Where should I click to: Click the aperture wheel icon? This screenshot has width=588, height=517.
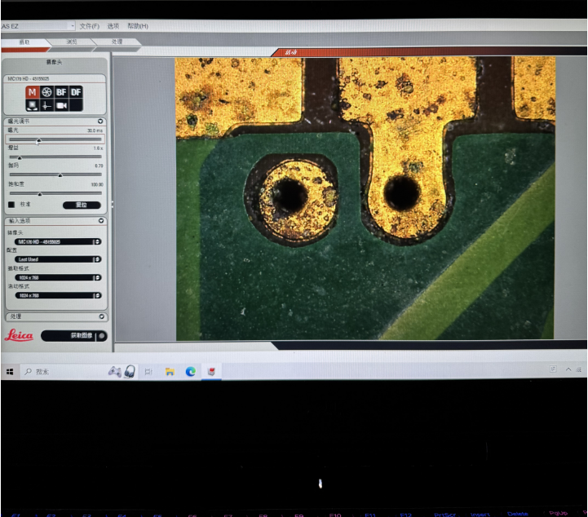coord(47,92)
